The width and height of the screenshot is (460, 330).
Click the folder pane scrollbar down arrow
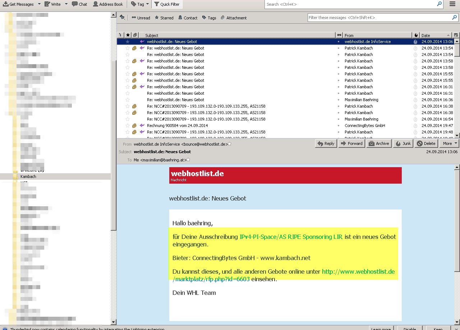113,322
